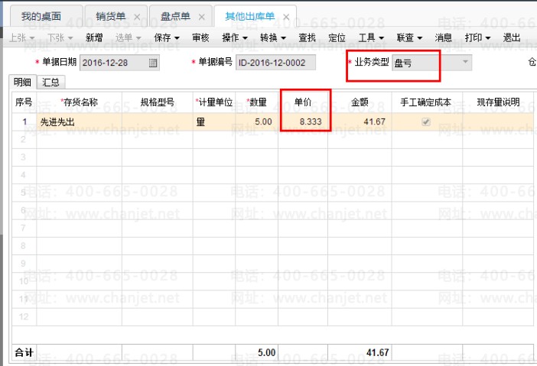
Task: Close the 其他出库单 tab
Action: pos(286,16)
